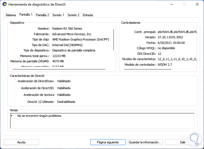Switch to the Sistema tab
The height and width of the screenshot is (149, 204).
coord(11,15)
